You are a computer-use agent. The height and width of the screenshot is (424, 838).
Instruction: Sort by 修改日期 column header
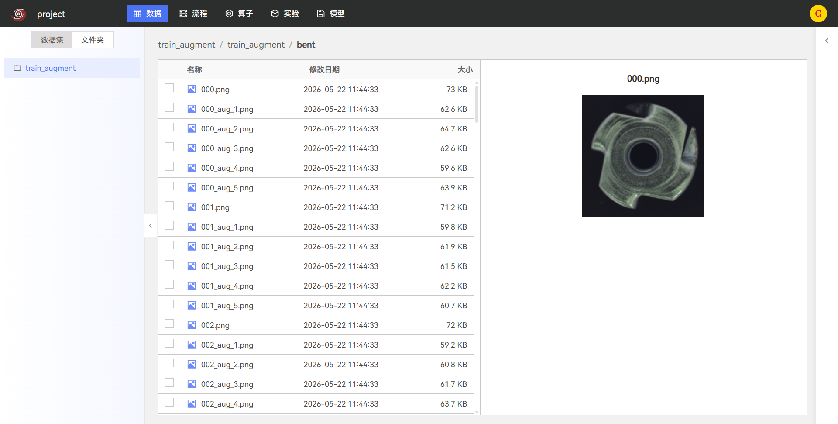coord(324,69)
